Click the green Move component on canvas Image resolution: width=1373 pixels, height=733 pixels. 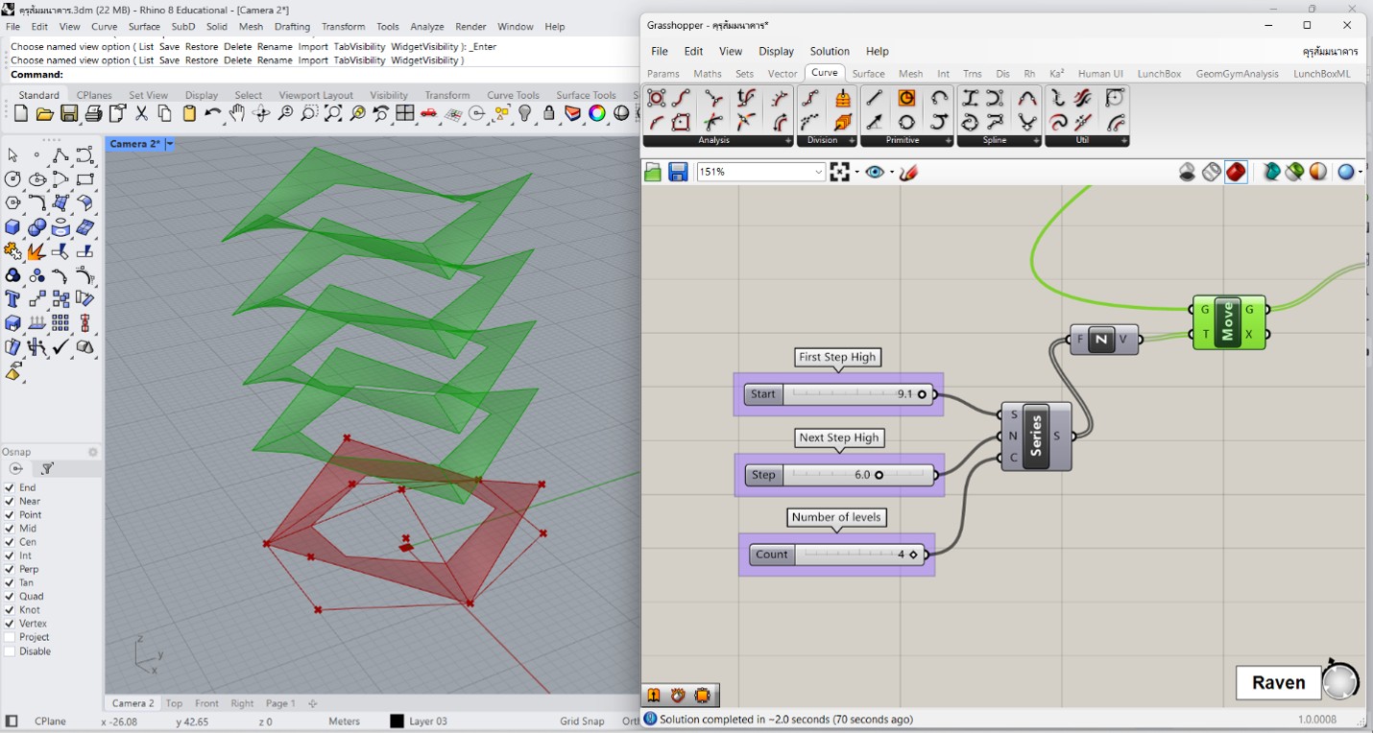click(x=1228, y=322)
